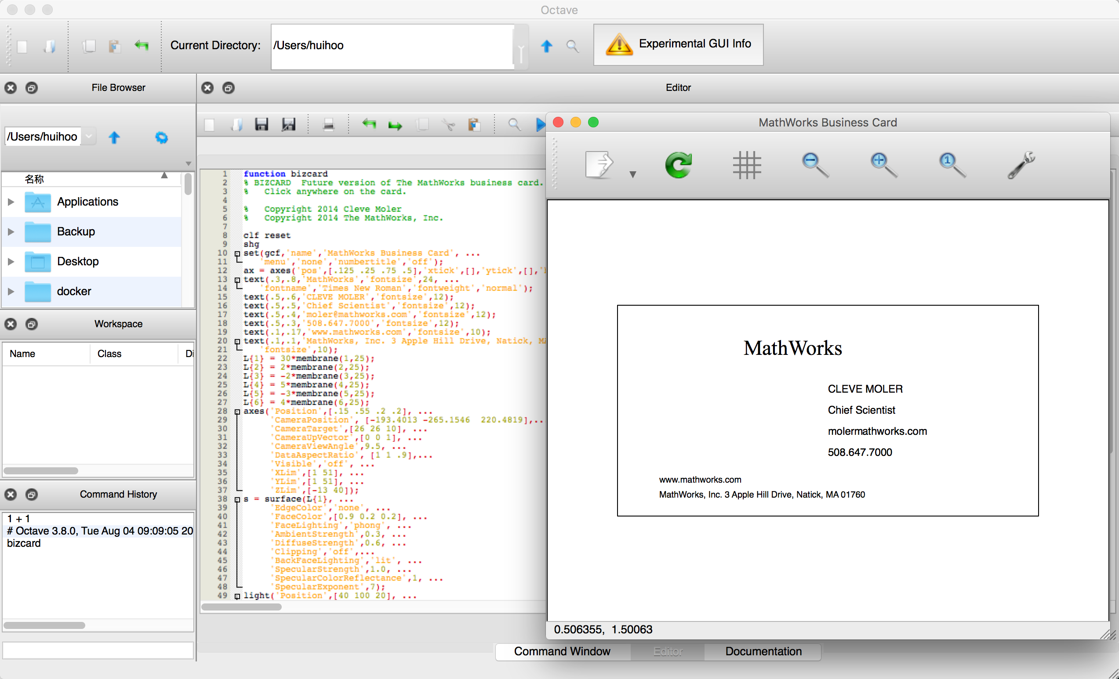Image resolution: width=1119 pixels, height=679 pixels.
Task: Click the green refresh icon in figure toolbar
Action: (678, 165)
